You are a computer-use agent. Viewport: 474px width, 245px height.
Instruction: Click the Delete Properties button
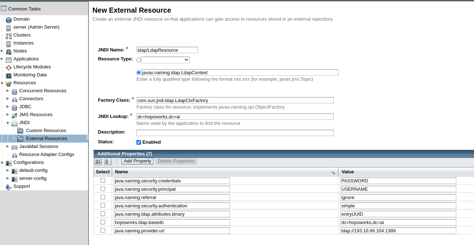176,161
